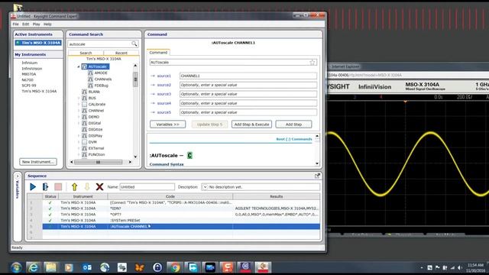Mark AUToscale as favorite with star icon
The width and height of the screenshot is (489, 275).
click(x=313, y=63)
